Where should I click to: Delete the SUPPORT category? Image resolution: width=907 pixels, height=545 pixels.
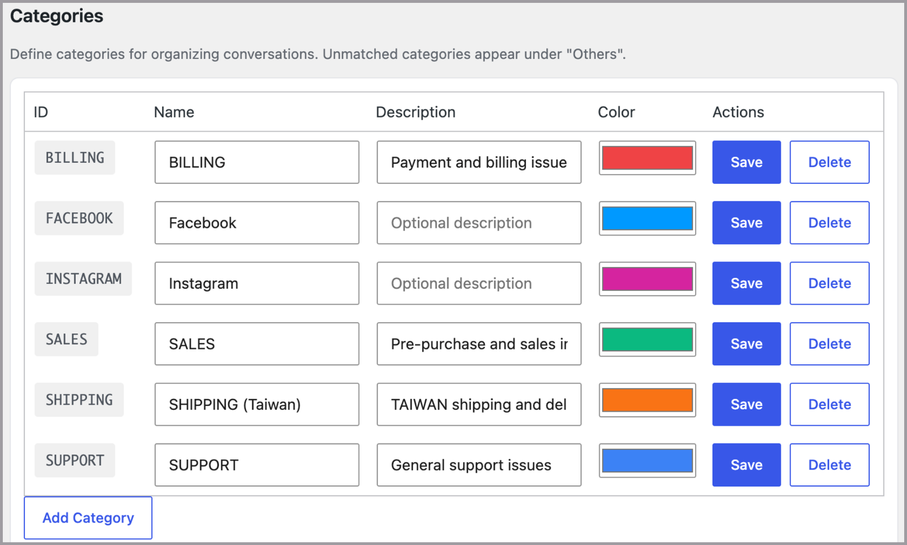click(829, 465)
